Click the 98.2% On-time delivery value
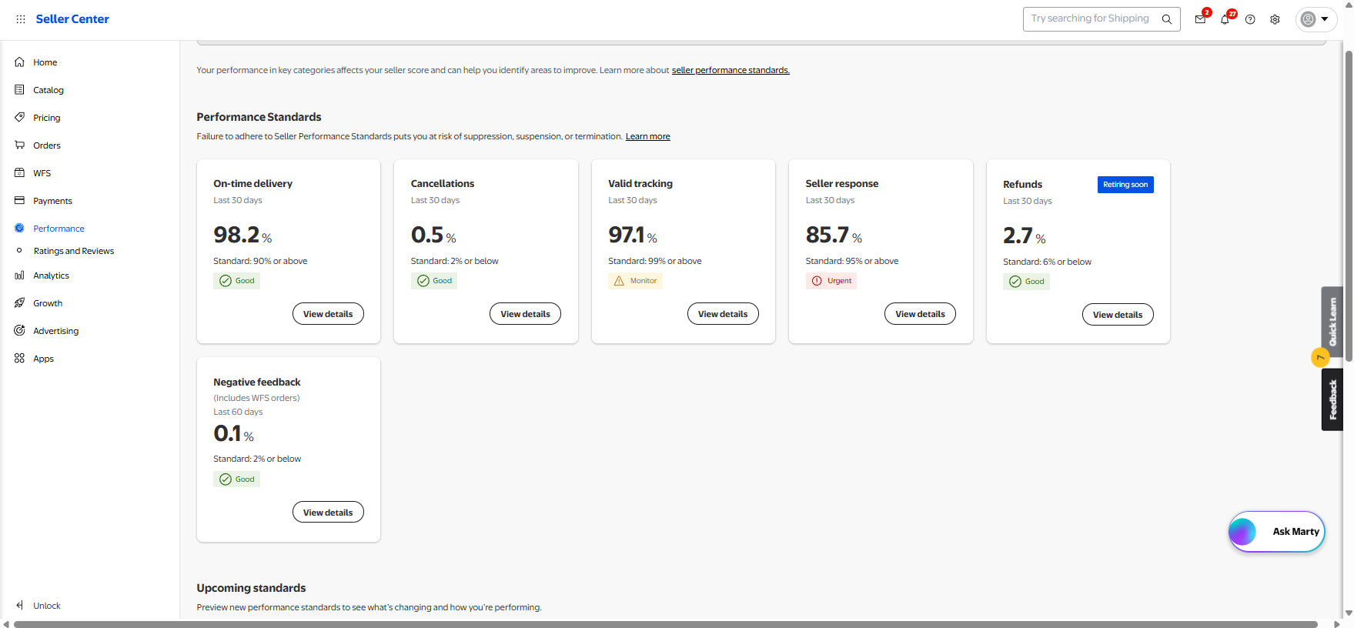 click(242, 235)
